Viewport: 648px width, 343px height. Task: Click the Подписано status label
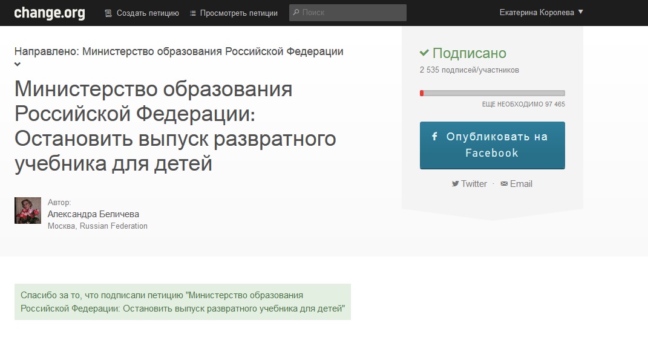469,53
